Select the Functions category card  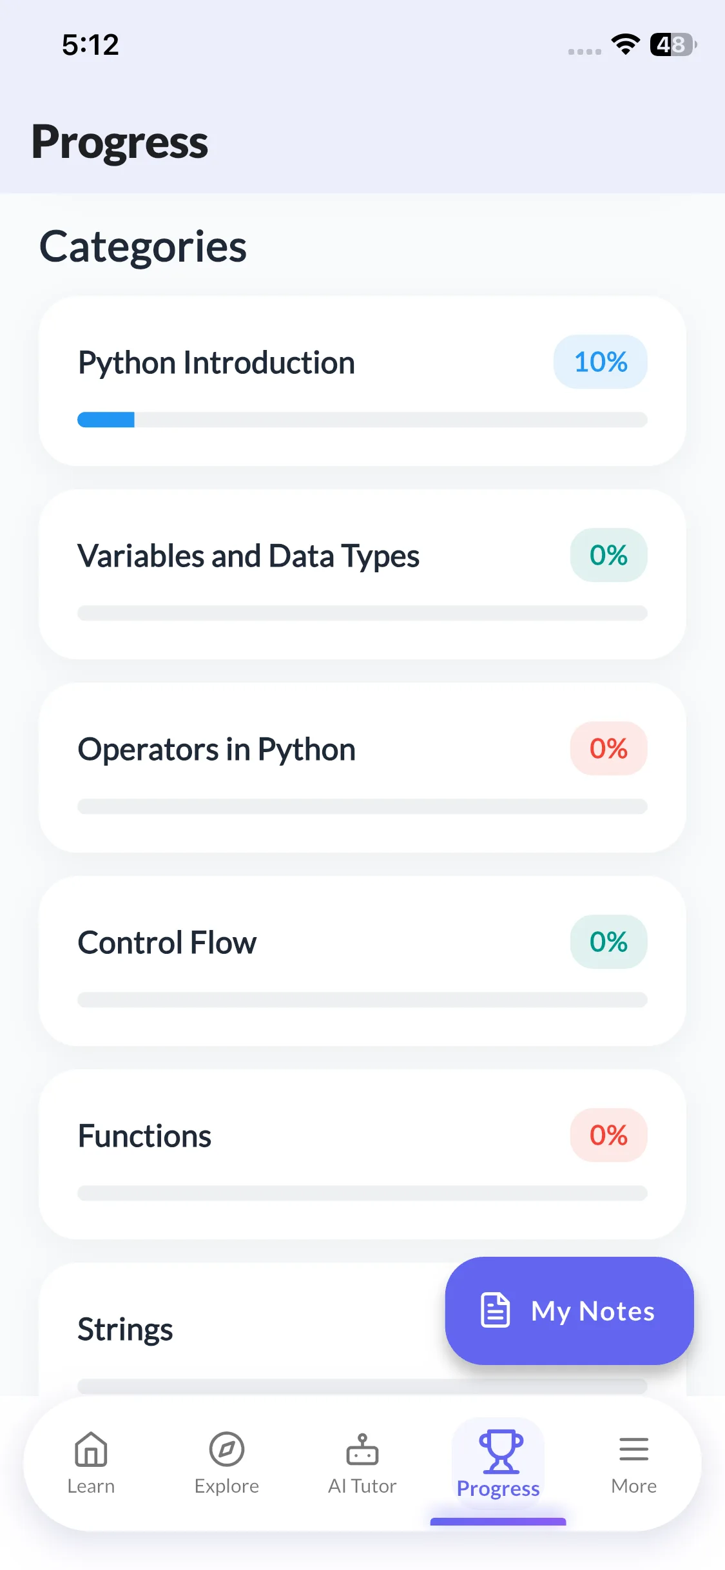[145, 1136]
